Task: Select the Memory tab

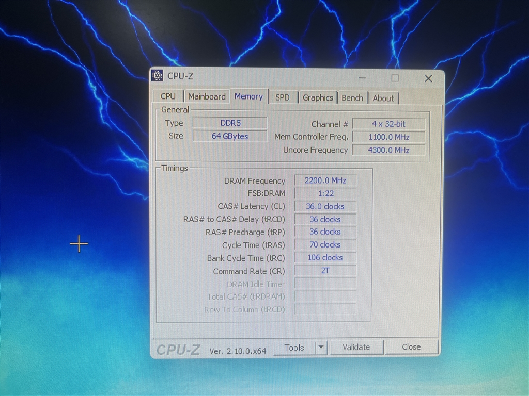Action: [x=248, y=96]
